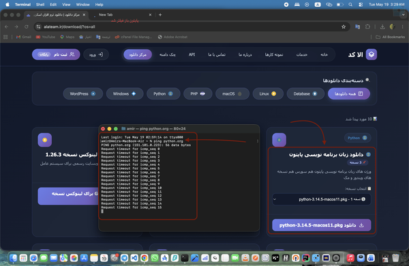This screenshot has height=266, width=409.
Task: Open the Edit menu in menu bar
Action: coord(53,5)
